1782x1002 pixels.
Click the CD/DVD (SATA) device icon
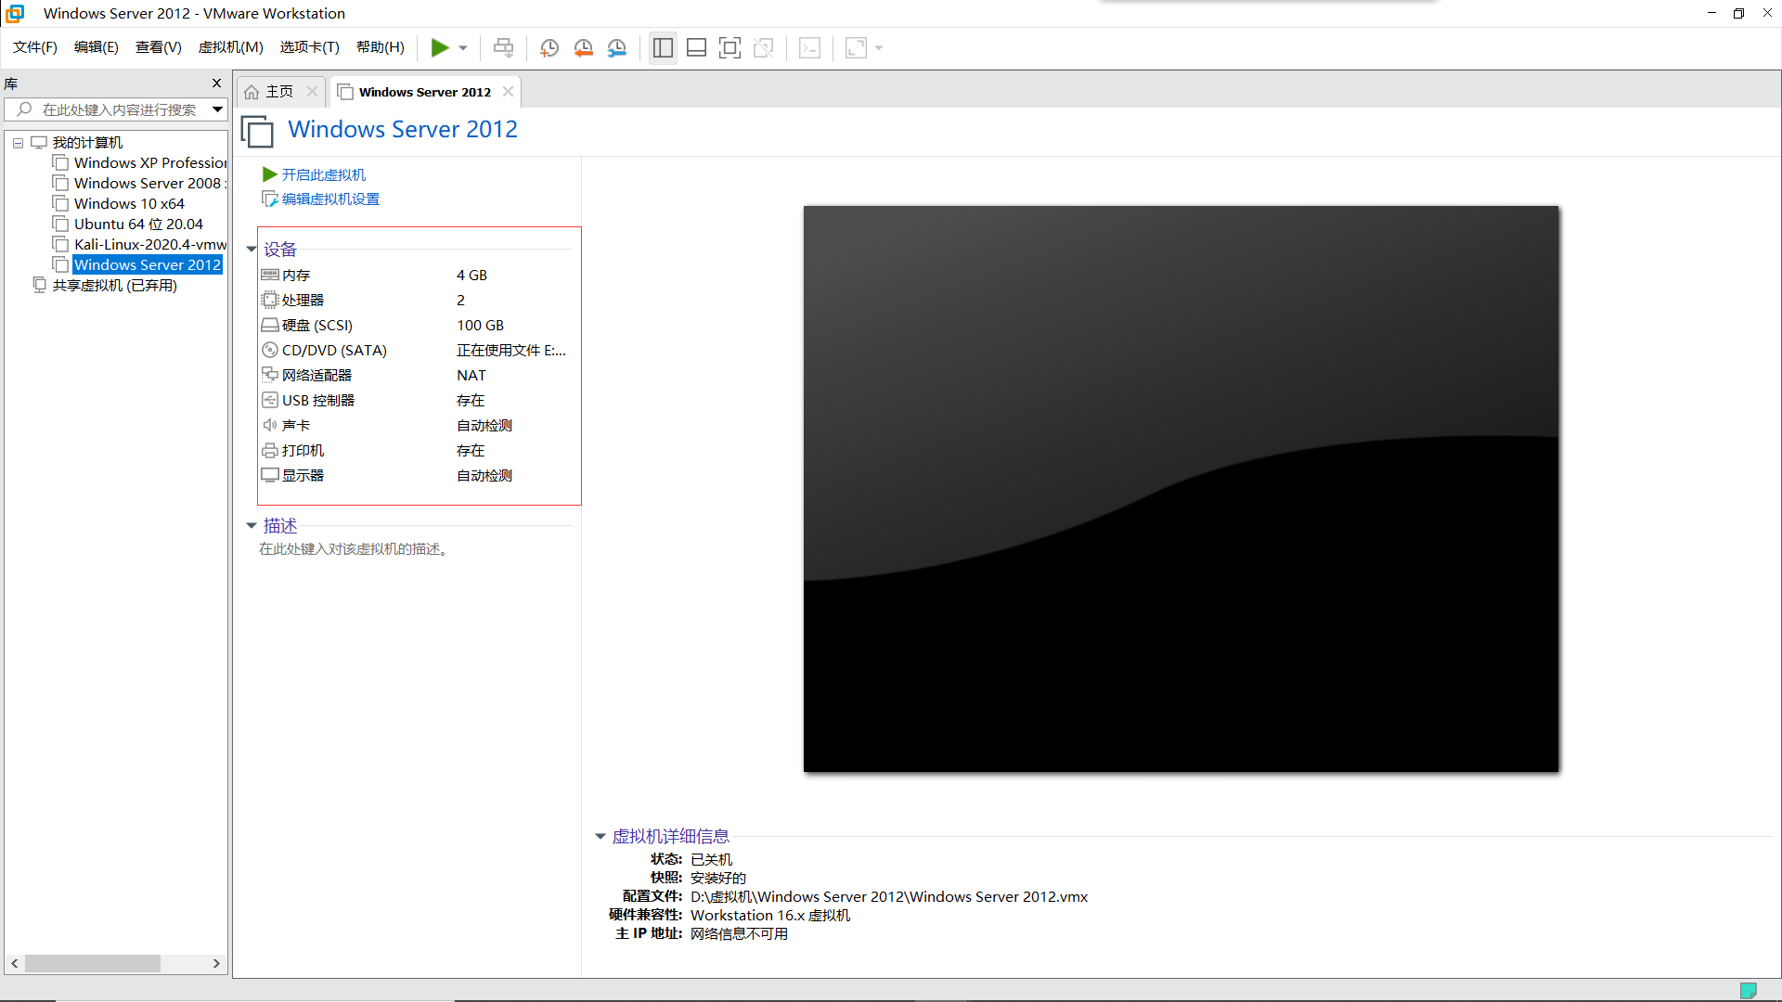(270, 350)
